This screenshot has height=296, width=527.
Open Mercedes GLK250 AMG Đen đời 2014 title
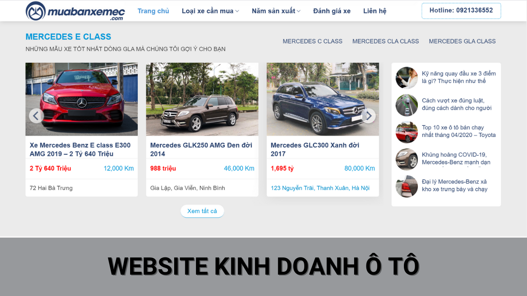(201, 149)
